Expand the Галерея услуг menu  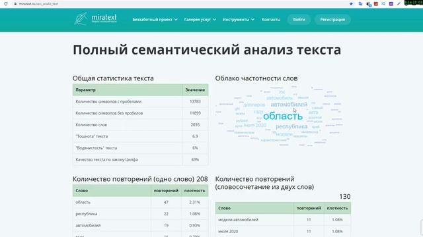point(200,19)
